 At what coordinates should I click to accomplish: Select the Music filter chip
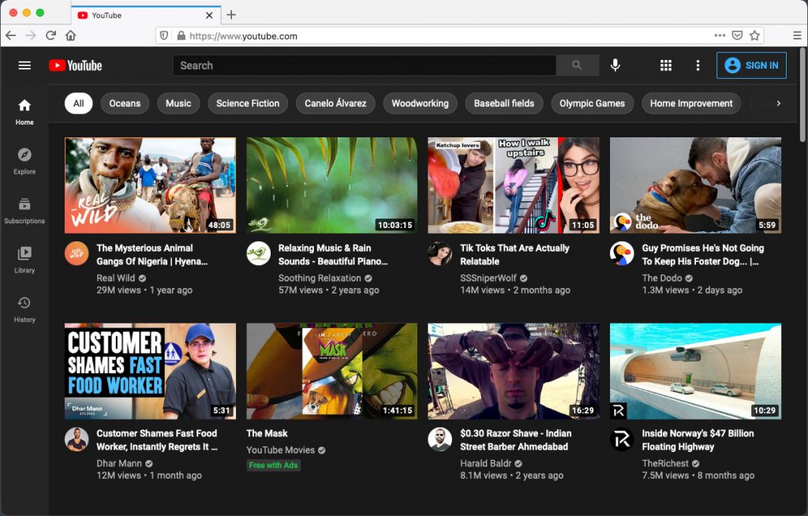coord(178,103)
